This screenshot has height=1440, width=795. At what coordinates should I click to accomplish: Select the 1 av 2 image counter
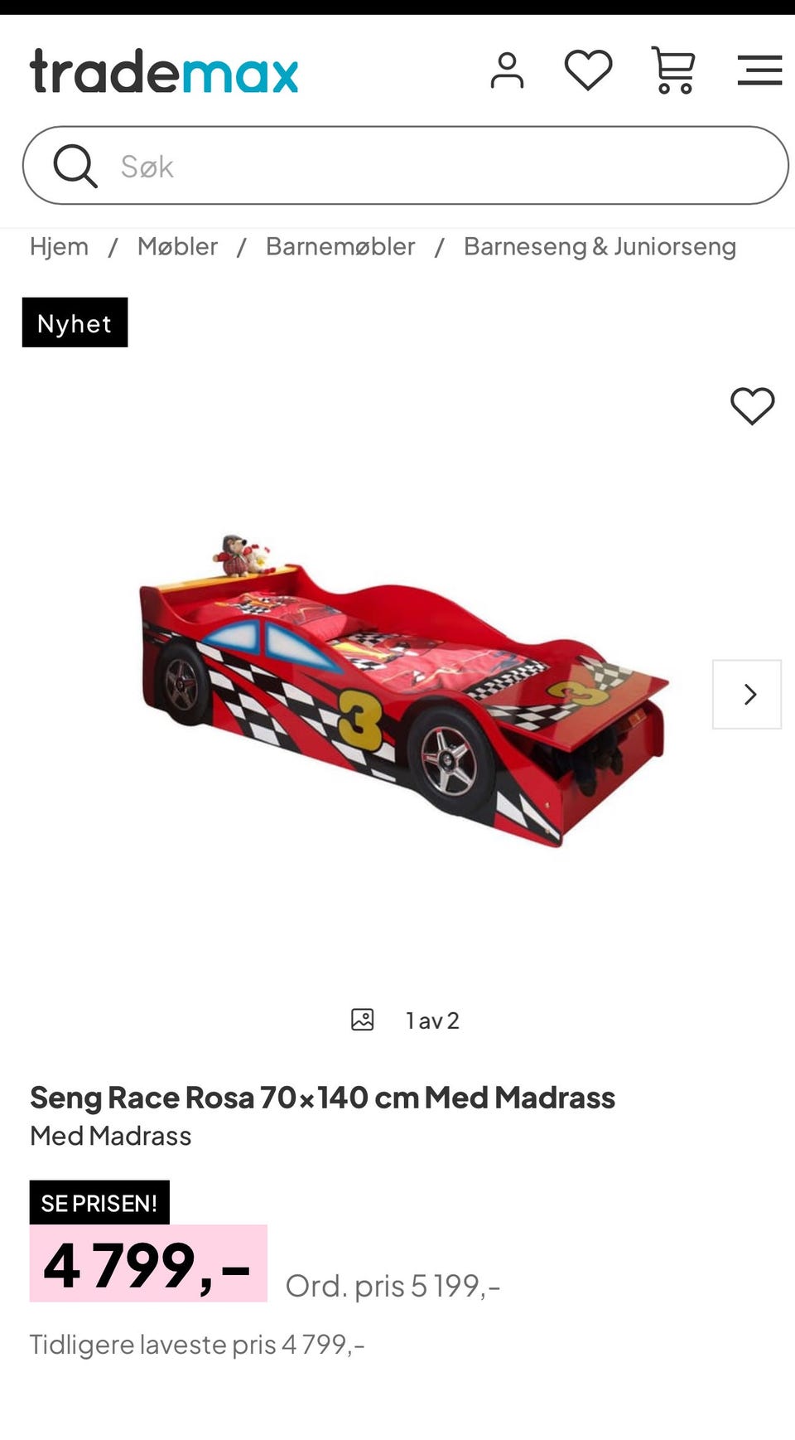[x=432, y=1021]
